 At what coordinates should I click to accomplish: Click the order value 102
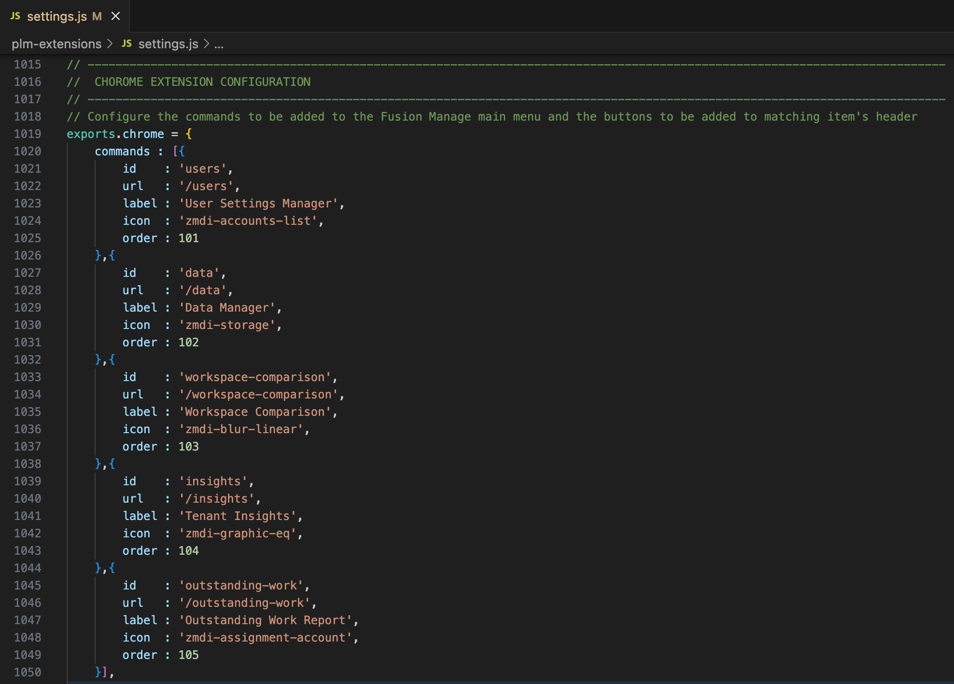[188, 342]
